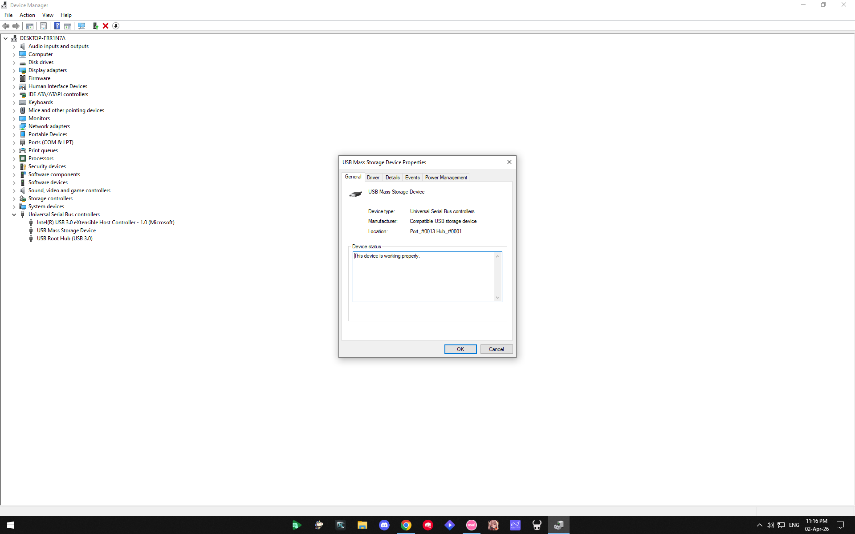Click the Scan for hardware changes icon

[81, 26]
